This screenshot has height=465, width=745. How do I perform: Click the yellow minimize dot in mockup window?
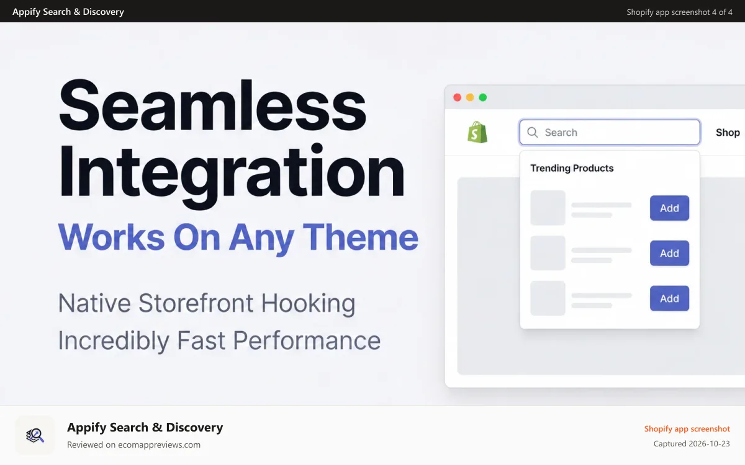pyautogui.click(x=470, y=97)
